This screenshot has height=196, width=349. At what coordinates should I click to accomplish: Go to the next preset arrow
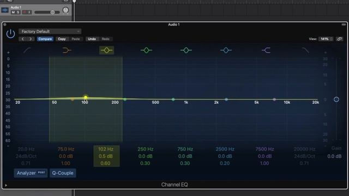(31, 39)
